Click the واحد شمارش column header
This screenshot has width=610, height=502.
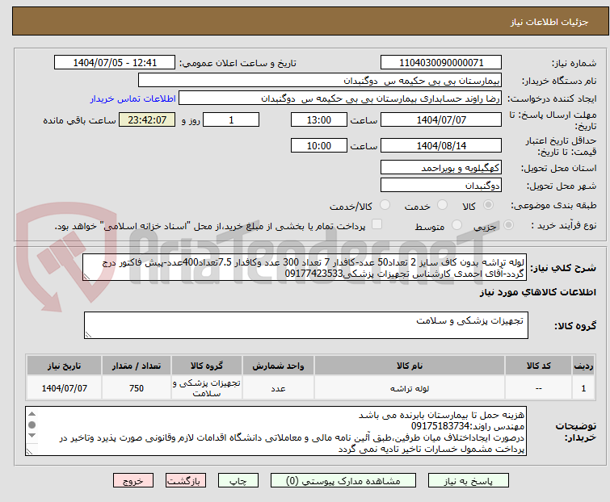tap(278, 366)
